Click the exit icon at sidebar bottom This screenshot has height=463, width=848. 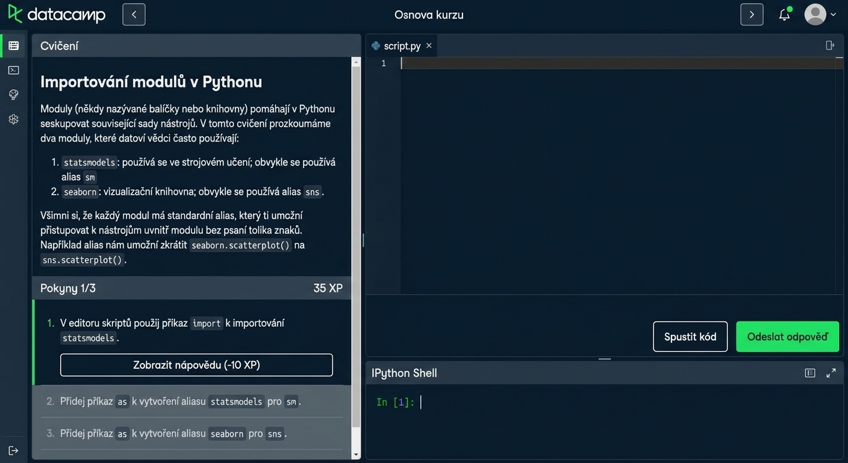13,450
